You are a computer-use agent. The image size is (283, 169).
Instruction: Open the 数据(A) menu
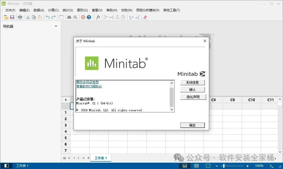point(39,10)
